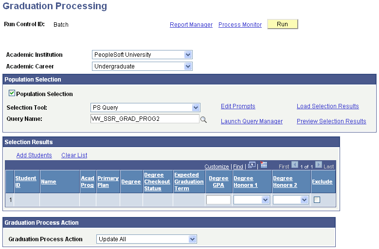
Task: Open the Process Monitor link
Action: pyautogui.click(x=240, y=25)
